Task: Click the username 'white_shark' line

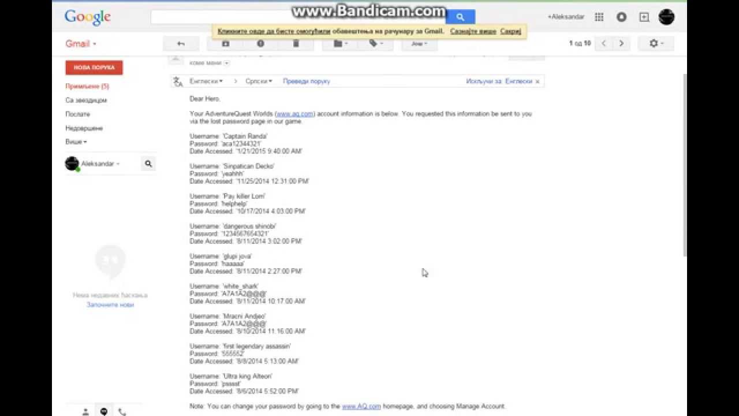Action: [x=225, y=287]
